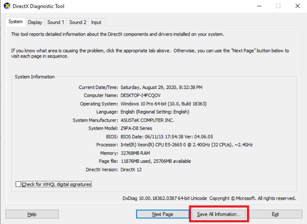The height and width of the screenshot is (224, 307).
Task: Click the DxDiag version copyright text
Action: tap(209, 198)
